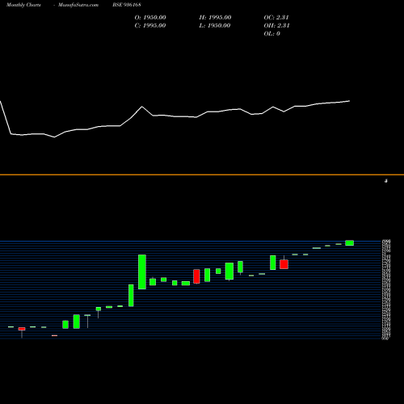Click the high value "H: 1995.00"
This screenshot has width=404, height=404.
[215, 18]
